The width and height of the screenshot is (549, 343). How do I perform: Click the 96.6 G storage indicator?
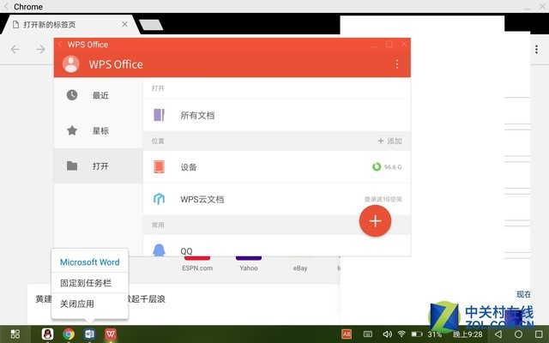pyautogui.click(x=387, y=167)
